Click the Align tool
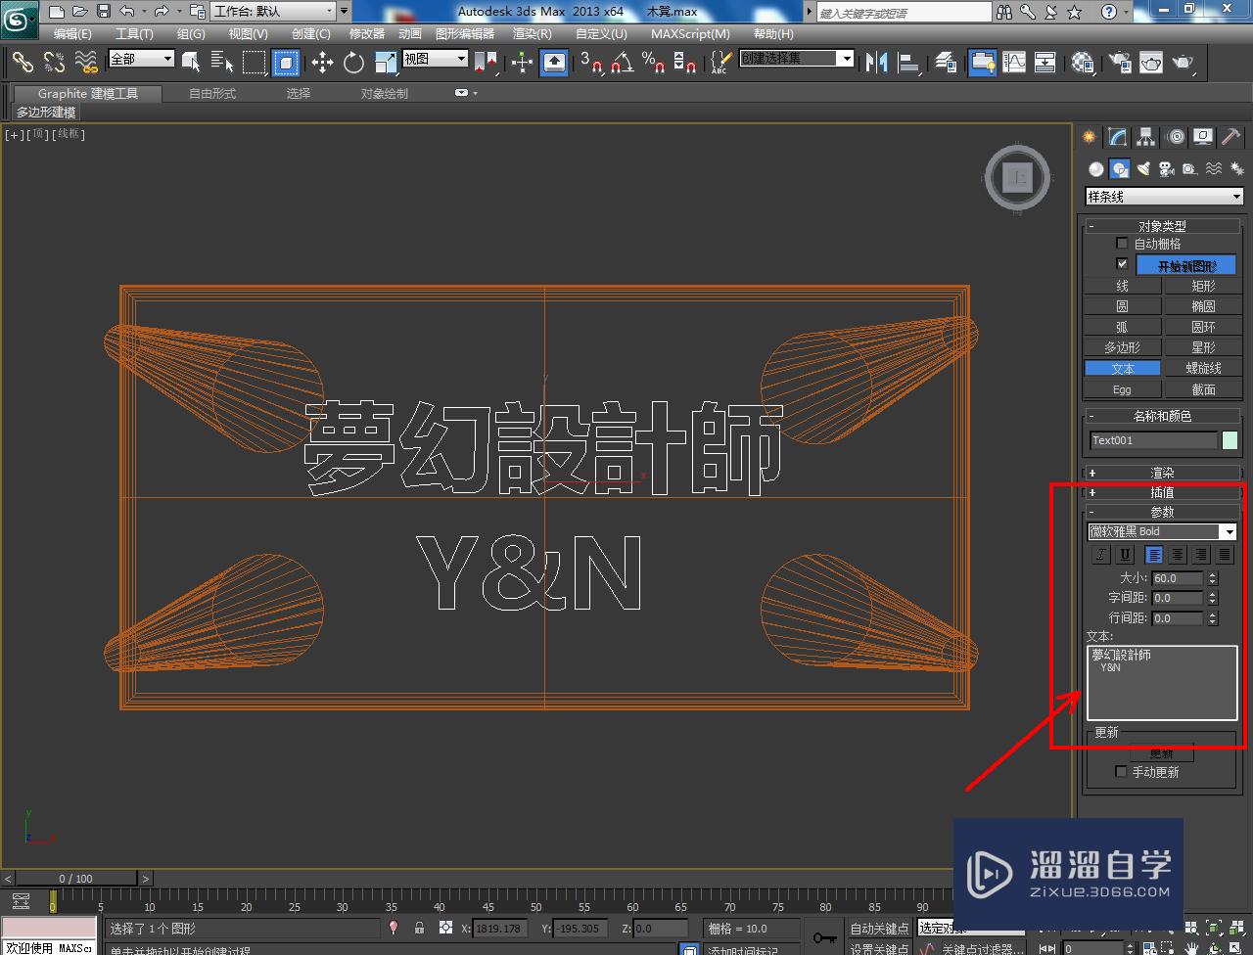Image resolution: width=1253 pixels, height=955 pixels. (x=909, y=63)
